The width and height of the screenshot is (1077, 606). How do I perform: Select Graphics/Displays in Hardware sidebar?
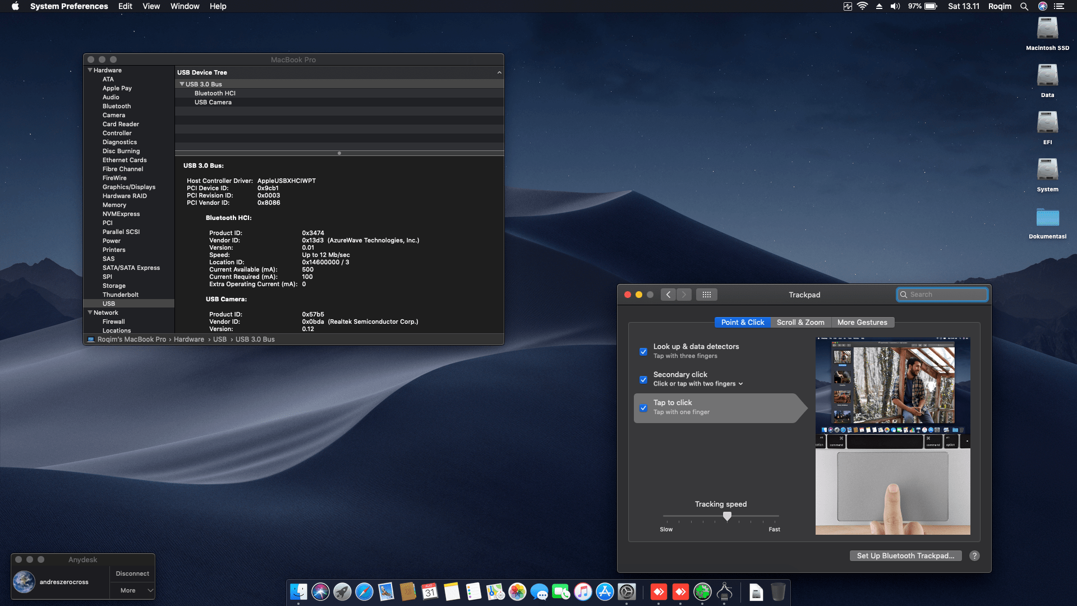click(129, 187)
